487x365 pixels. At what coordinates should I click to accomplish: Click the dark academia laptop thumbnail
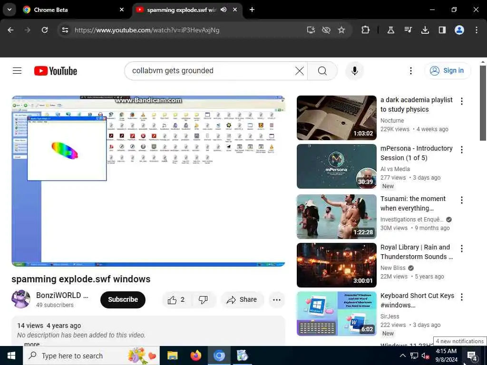tap(336, 118)
